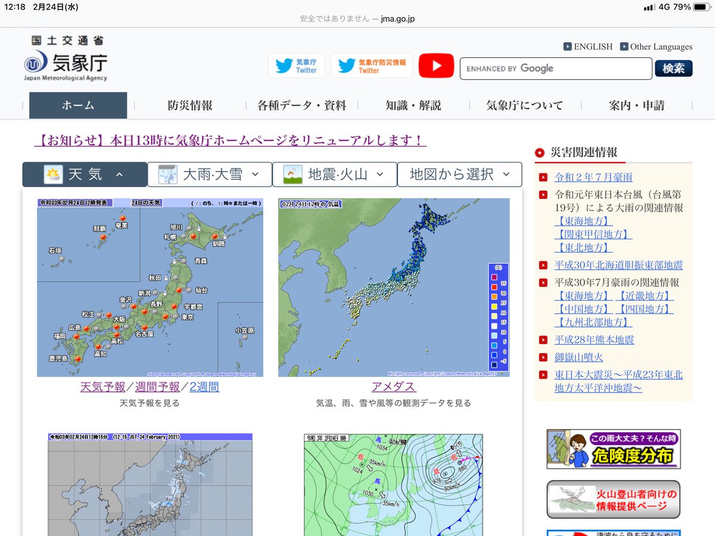
Task: Open the weather forecast map thumbnail
Action: coord(150,288)
